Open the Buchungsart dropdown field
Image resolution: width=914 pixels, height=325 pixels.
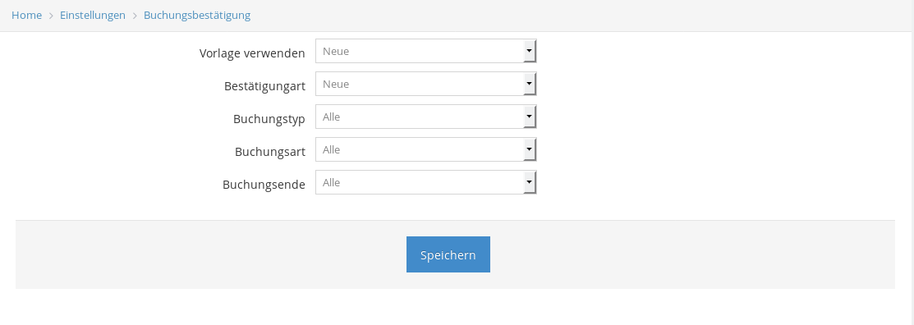tap(425, 149)
